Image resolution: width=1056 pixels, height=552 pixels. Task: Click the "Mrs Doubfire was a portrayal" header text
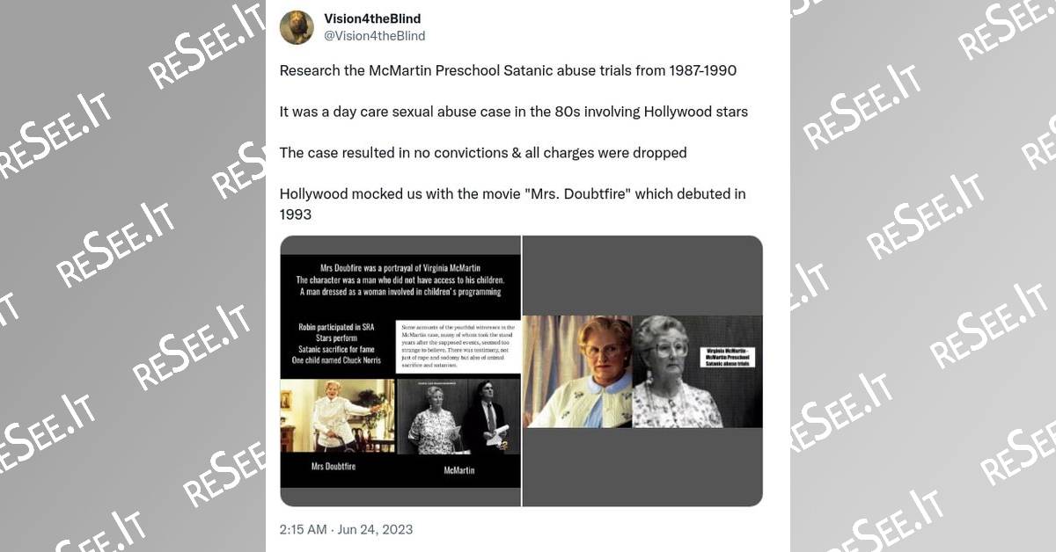[x=400, y=279]
